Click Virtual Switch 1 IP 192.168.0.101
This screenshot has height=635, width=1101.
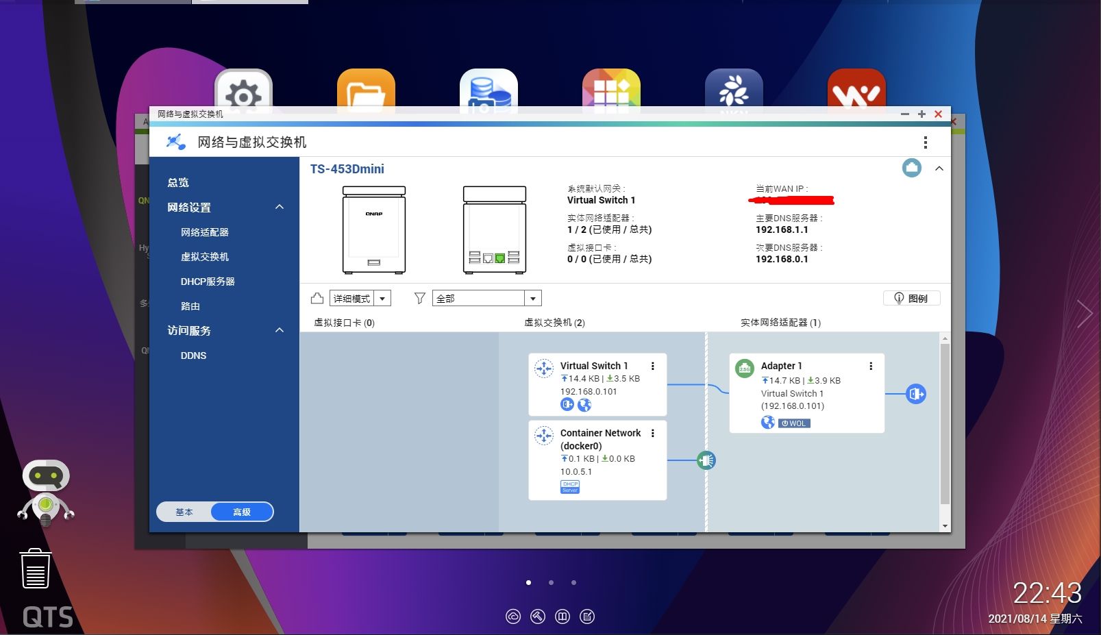[589, 392]
